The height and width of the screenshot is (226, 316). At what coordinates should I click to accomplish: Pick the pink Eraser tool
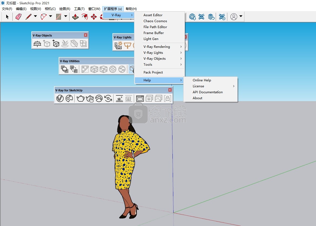click(19, 17)
